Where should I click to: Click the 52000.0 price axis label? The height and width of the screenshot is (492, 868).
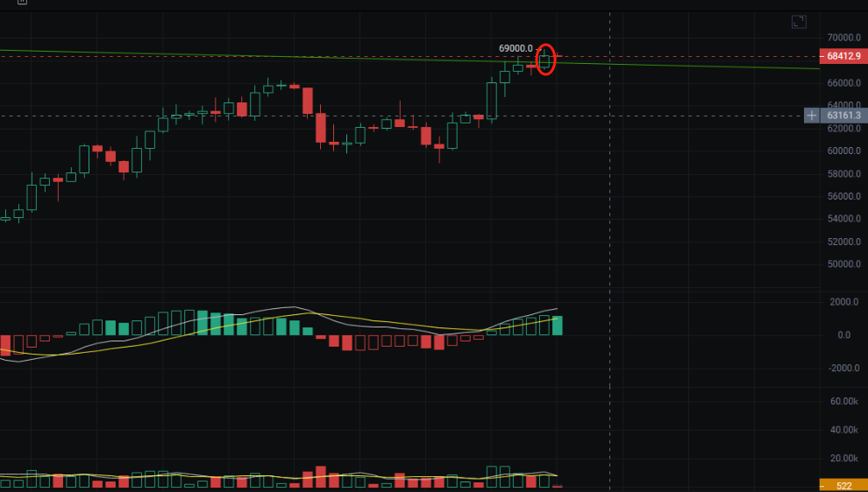pyautogui.click(x=844, y=242)
